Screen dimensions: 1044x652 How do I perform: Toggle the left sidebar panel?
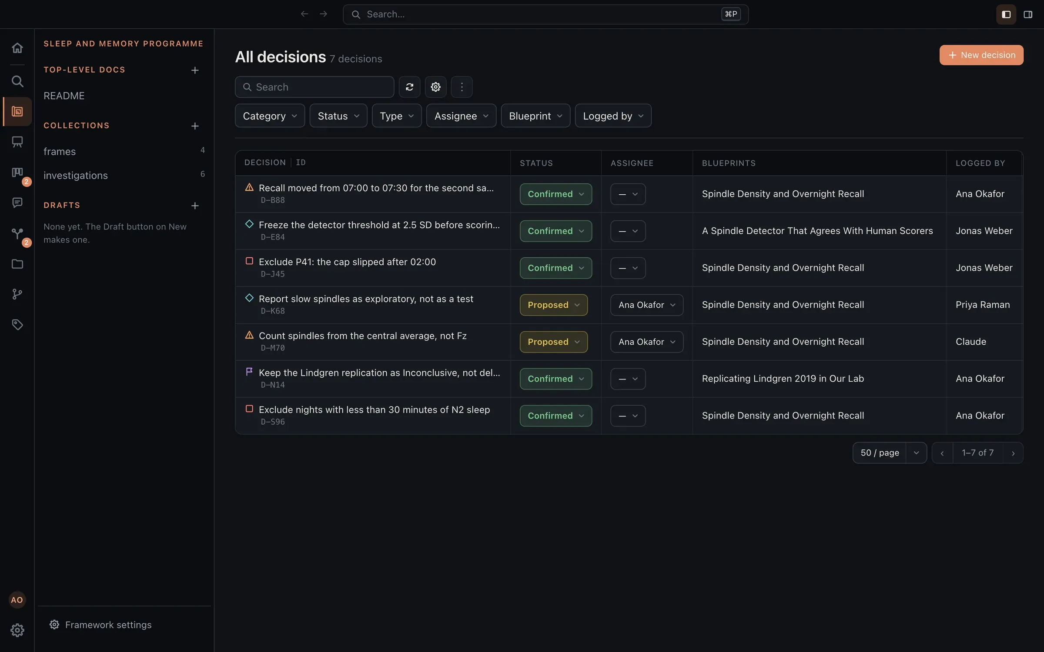(x=1006, y=14)
